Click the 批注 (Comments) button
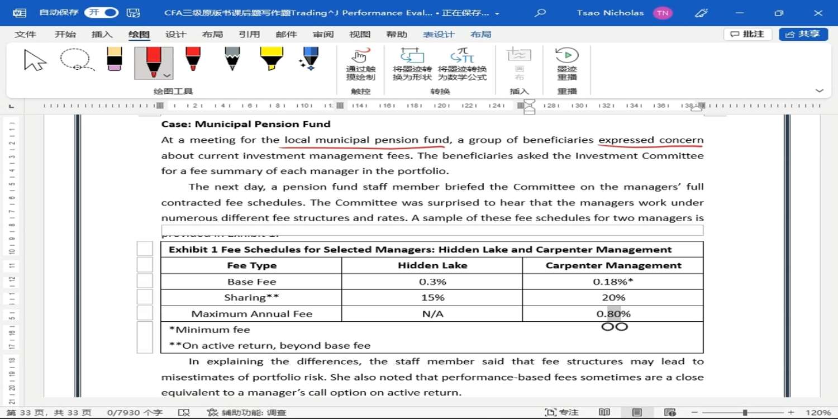The height and width of the screenshot is (419, 838). point(747,34)
